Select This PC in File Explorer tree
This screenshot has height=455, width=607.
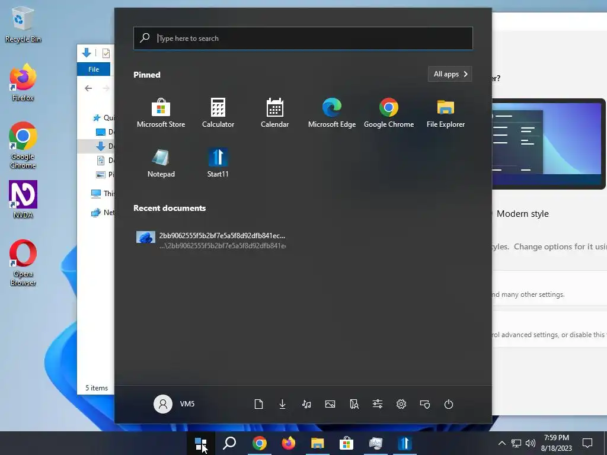[103, 194]
